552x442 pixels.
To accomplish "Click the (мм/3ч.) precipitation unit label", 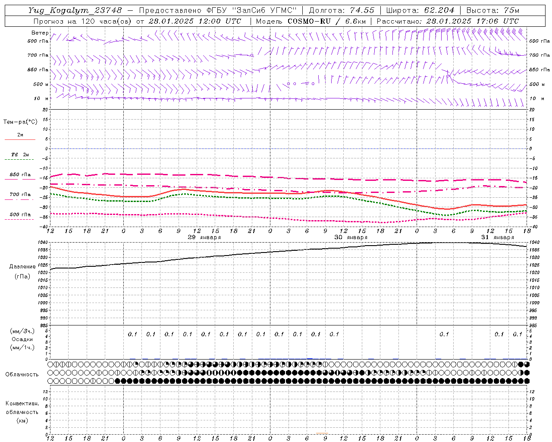I will pyautogui.click(x=22, y=331).
